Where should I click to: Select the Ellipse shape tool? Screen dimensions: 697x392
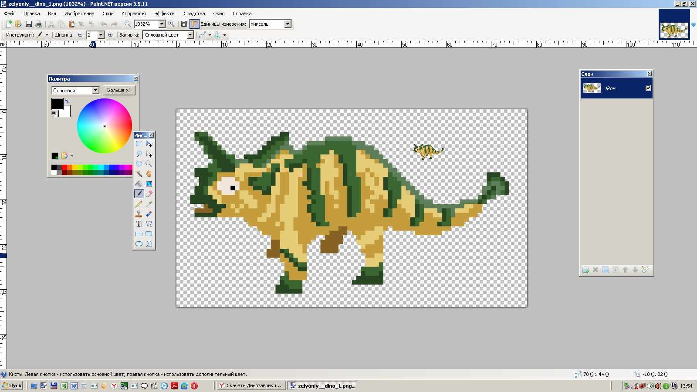[139, 244]
